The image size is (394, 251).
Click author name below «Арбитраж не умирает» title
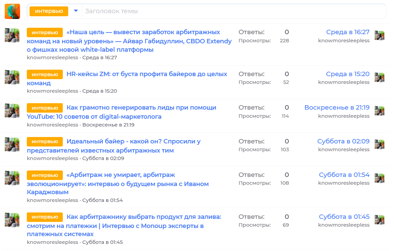point(53,200)
